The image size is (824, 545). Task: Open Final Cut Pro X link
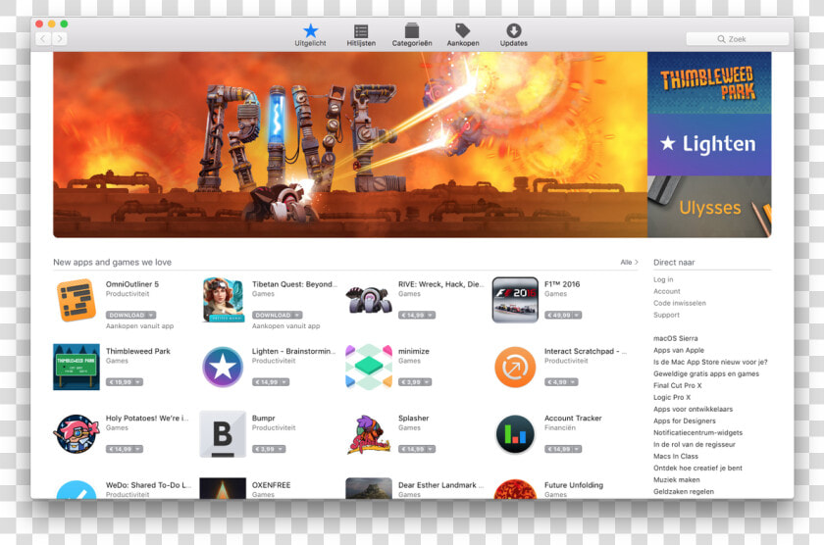[678, 385]
